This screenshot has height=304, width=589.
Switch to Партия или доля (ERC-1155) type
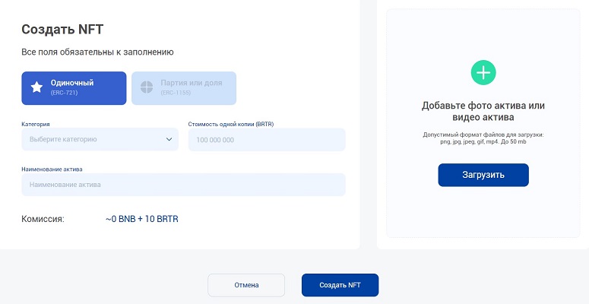pyautogui.click(x=183, y=87)
